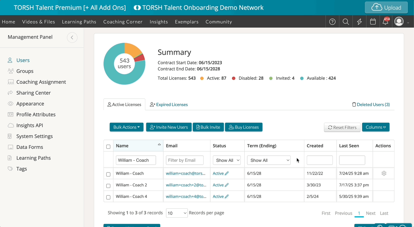Image resolution: width=414 pixels, height=227 pixels.
Task: Open the Deleted Users (3) link
Action: [x=371, y=105]
